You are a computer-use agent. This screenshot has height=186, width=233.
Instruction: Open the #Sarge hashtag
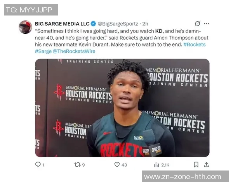pos(42,51)
